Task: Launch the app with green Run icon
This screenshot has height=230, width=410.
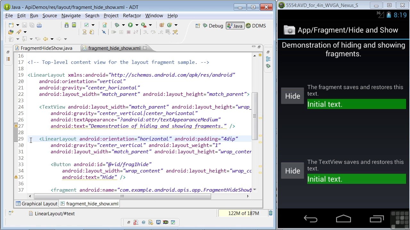Action: [130, 25]
